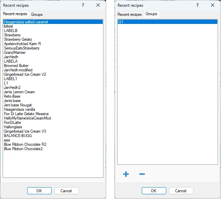Select the JanHedh2 recipe

coord(53,88)
